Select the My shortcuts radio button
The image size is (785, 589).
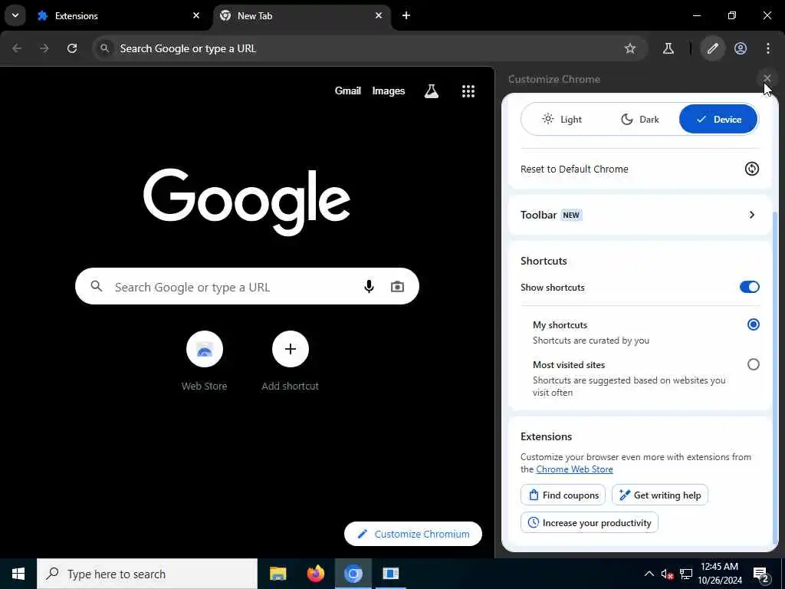pyautogui.click(x=753, y=324)
